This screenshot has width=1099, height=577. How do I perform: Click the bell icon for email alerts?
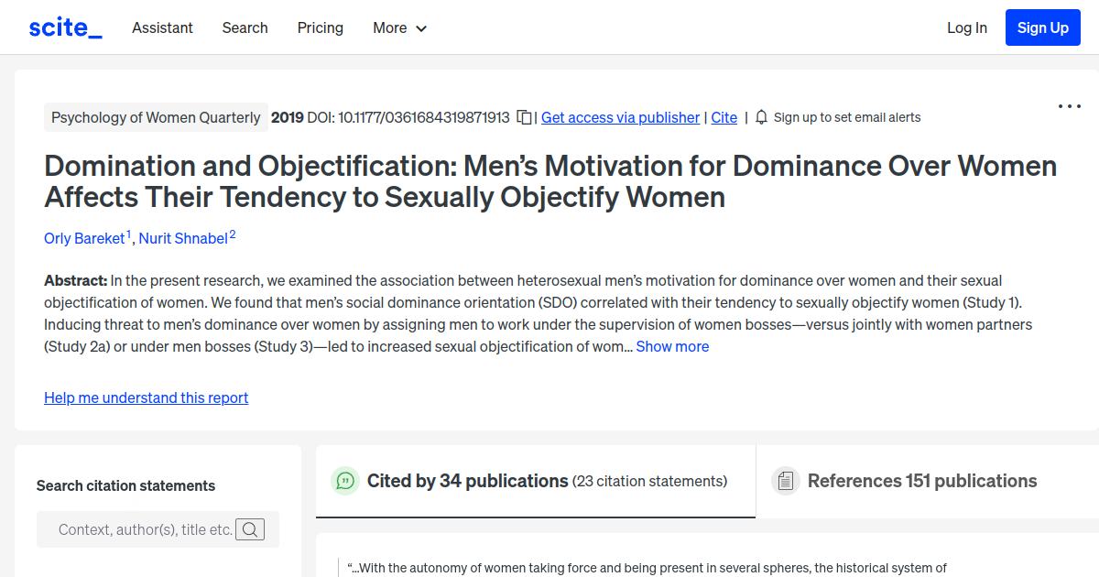761,117
